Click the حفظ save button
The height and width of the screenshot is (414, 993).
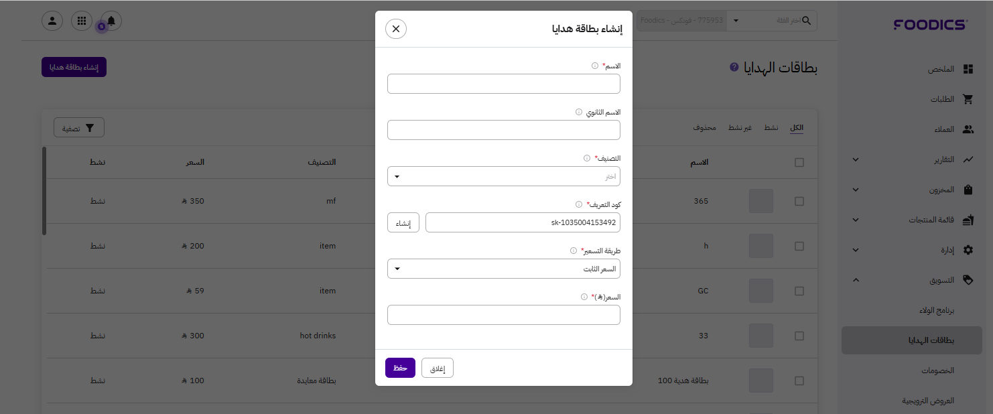(400, 368)
